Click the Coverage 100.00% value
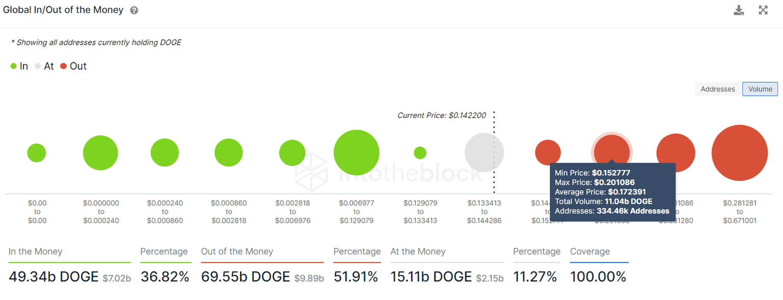 pos(598,277)
